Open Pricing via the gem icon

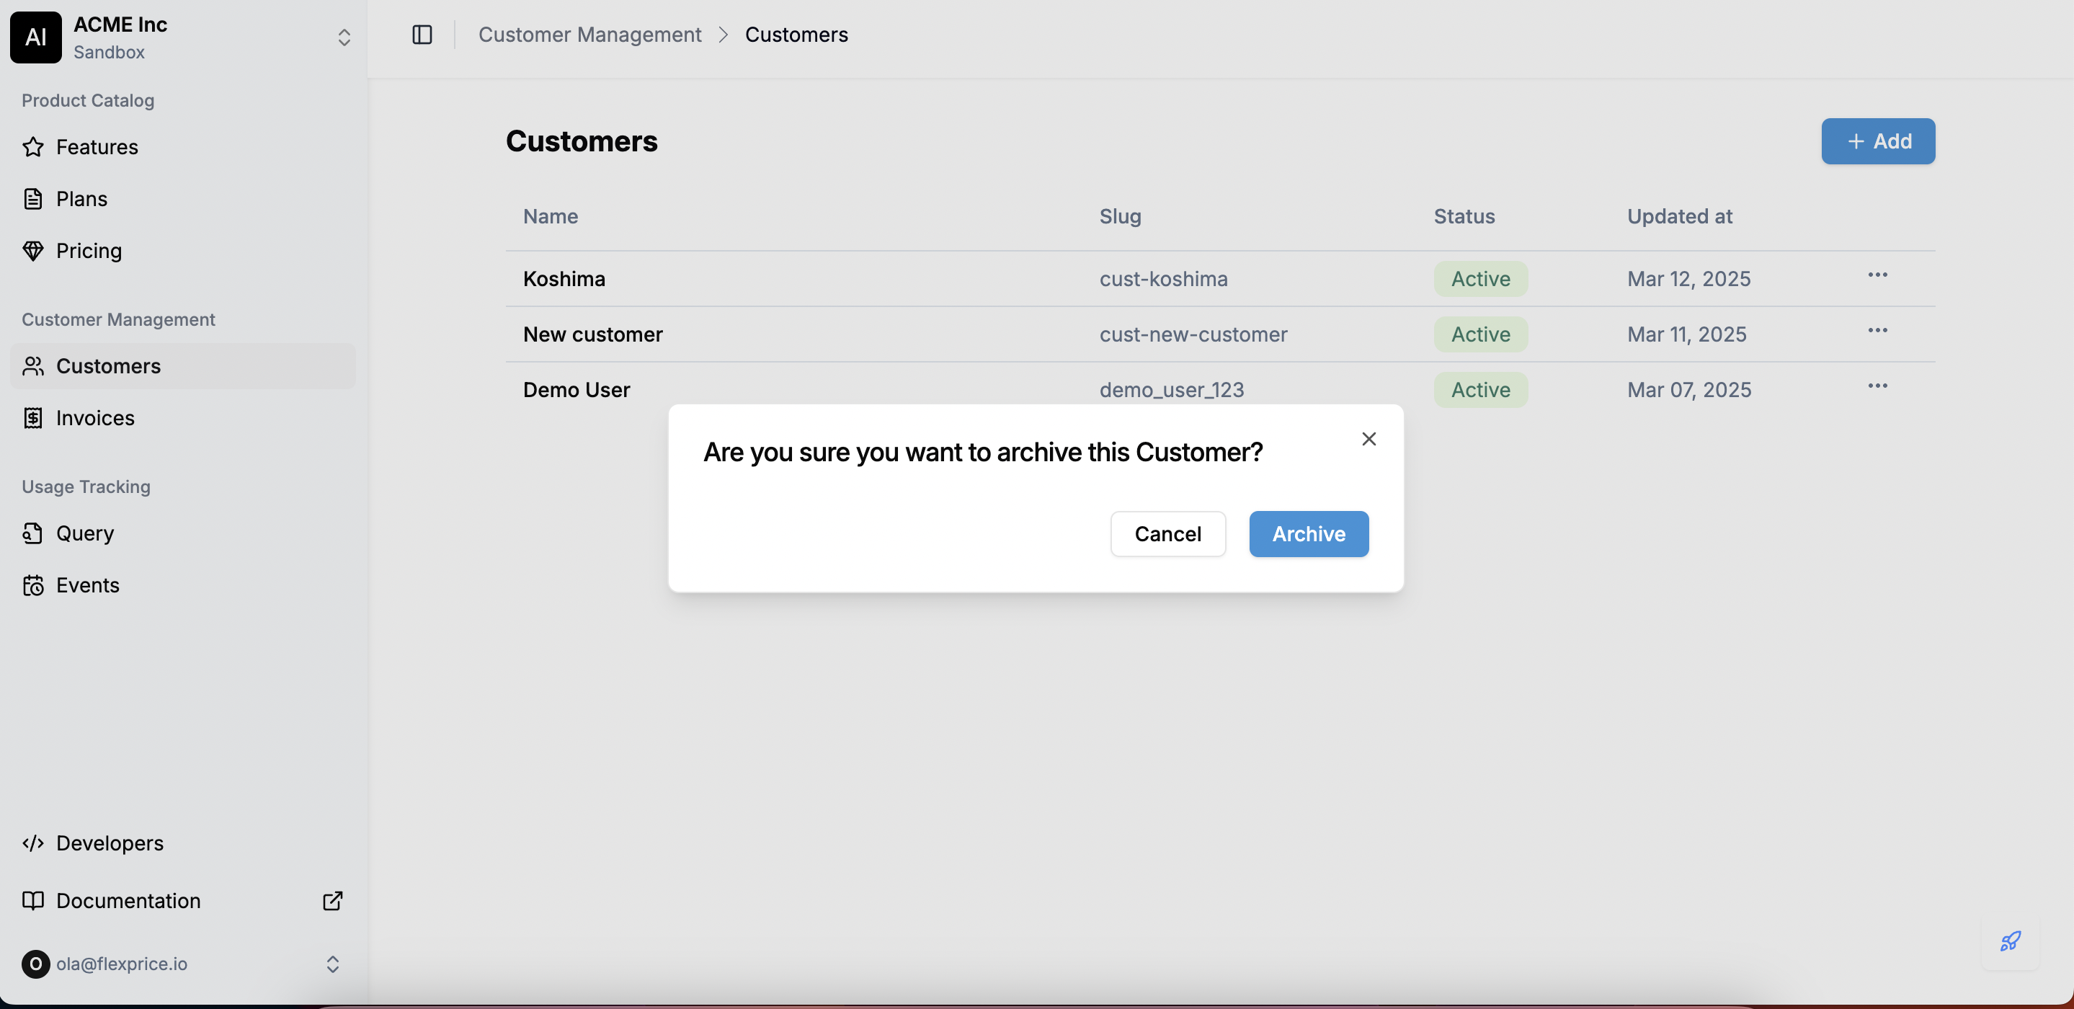pyautogui.click(x=33, y=252)
